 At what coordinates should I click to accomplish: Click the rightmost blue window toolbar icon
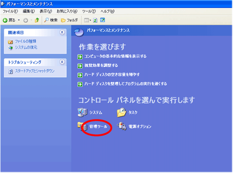[103, 20]
